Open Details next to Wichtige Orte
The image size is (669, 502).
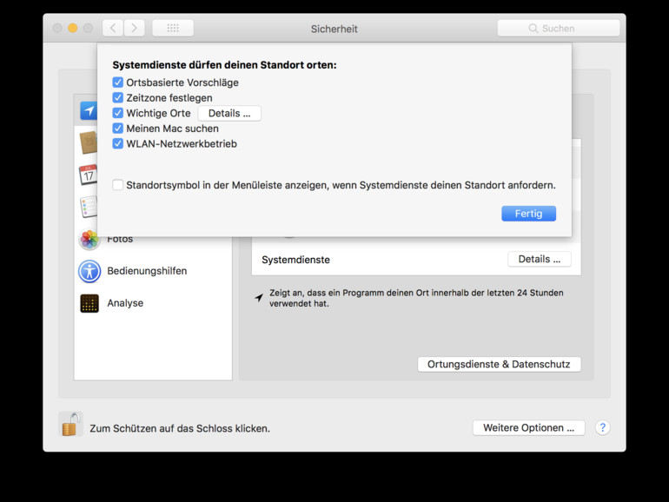coord(229,114)
